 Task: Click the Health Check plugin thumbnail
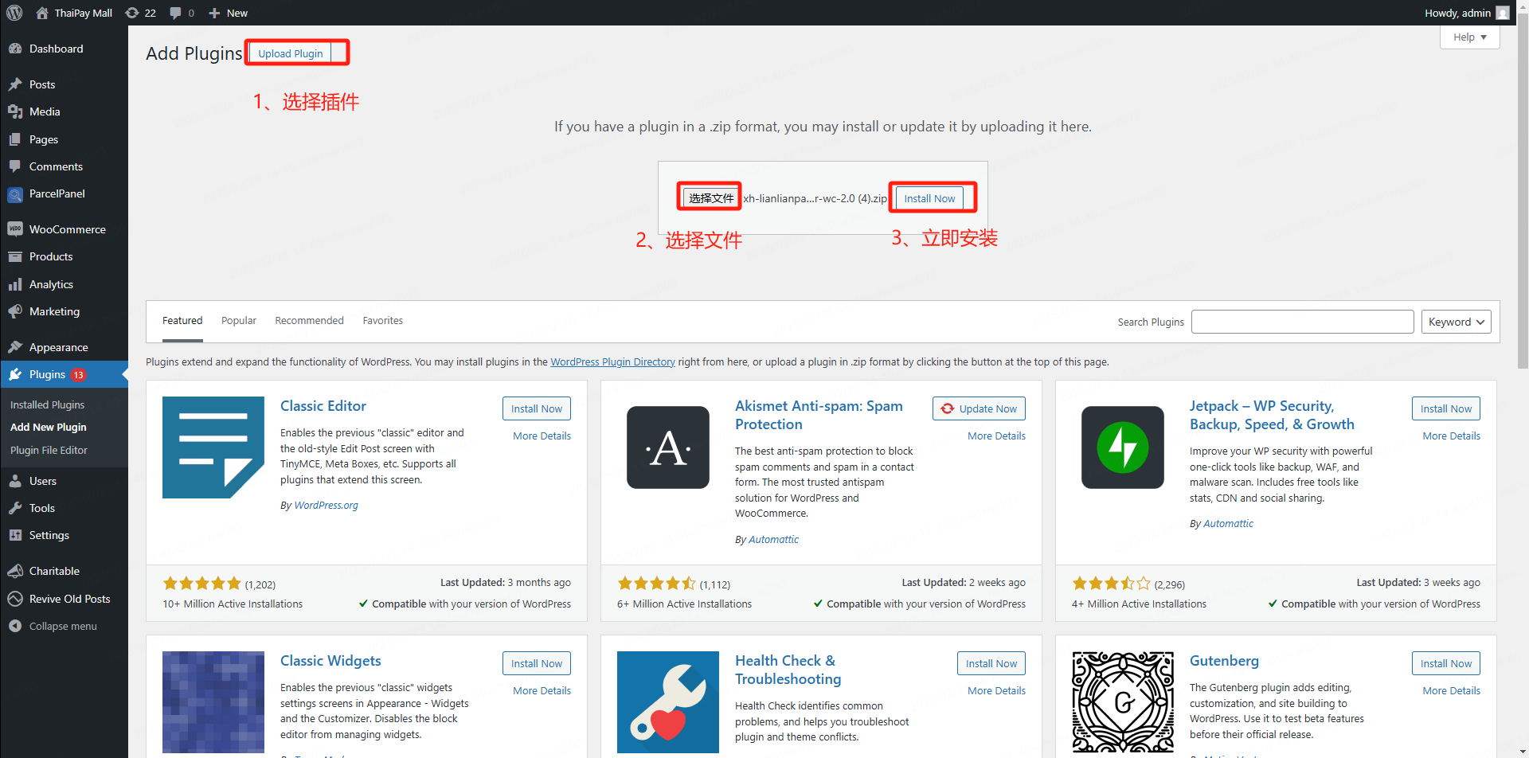668,702
